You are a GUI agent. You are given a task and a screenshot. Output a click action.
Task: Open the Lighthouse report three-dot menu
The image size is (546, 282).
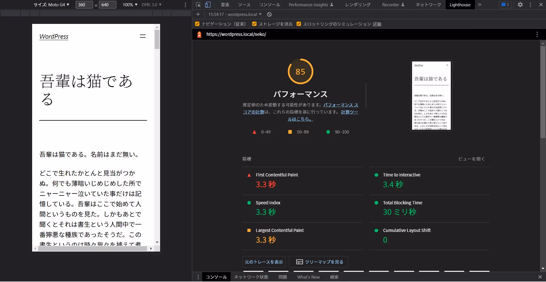(537, 34)
